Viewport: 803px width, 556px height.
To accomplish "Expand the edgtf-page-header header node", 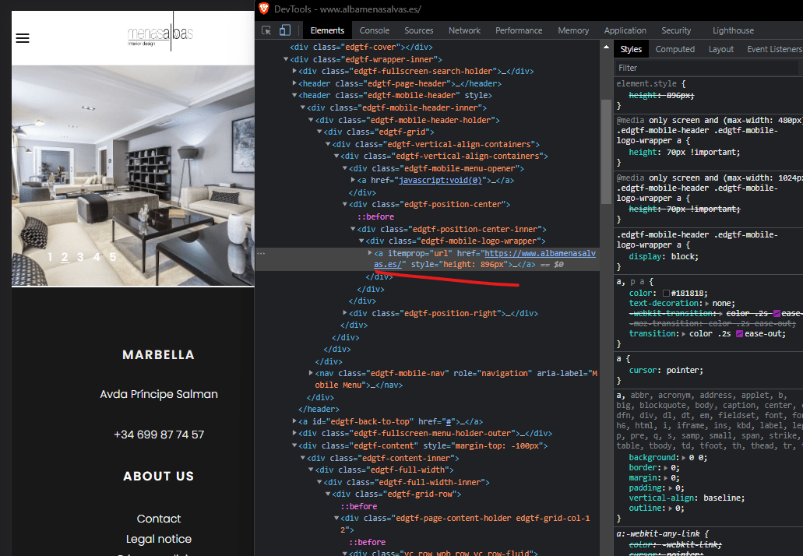I will 294,83.
